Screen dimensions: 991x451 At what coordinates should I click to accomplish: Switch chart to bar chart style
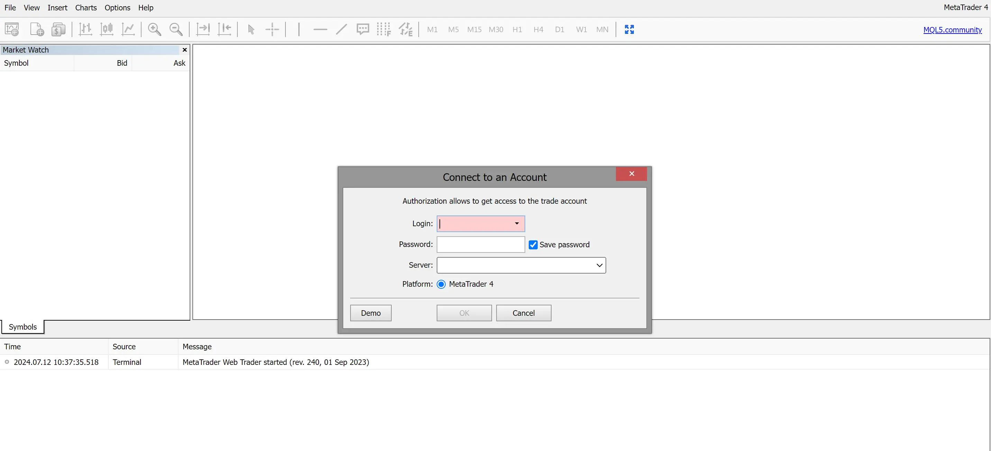click(x=85, y=30)
